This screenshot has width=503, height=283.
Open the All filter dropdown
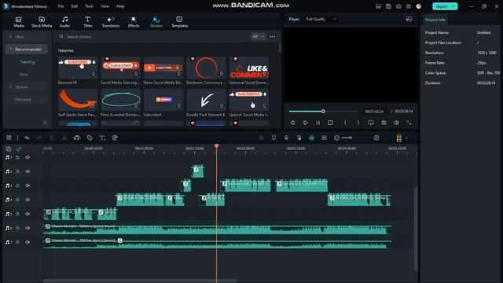(x=258, y=37)
